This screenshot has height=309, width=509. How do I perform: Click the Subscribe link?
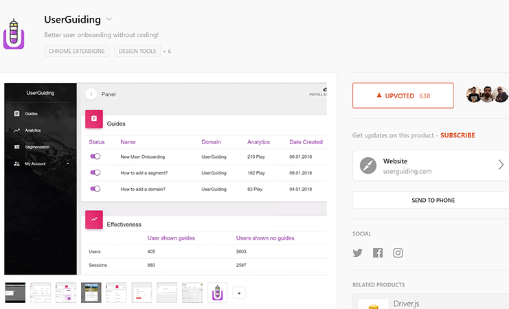point(457,135)
